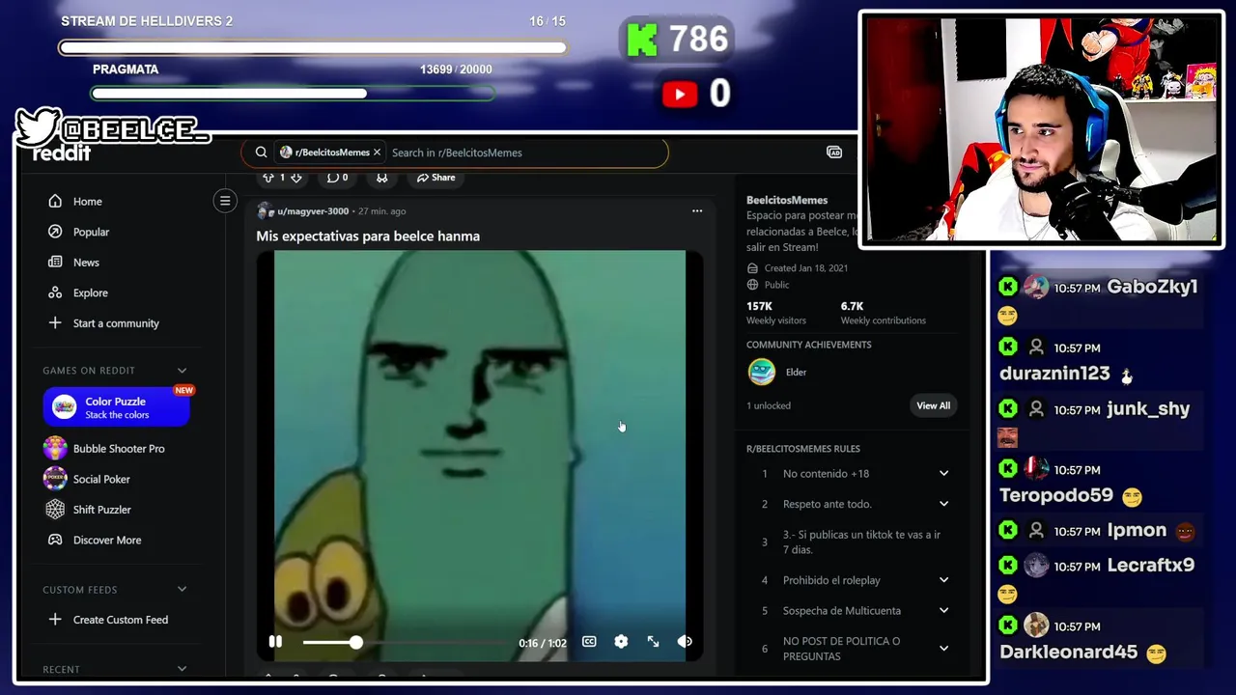Expand rule 1 No contenido +18
The height and width of the screenshot is (695, 1236).
943,473
